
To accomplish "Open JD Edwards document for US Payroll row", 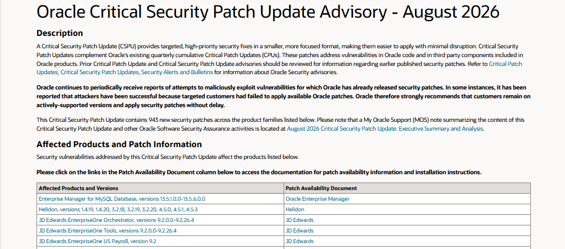I will pyautogui.click(x=300, y=241).
